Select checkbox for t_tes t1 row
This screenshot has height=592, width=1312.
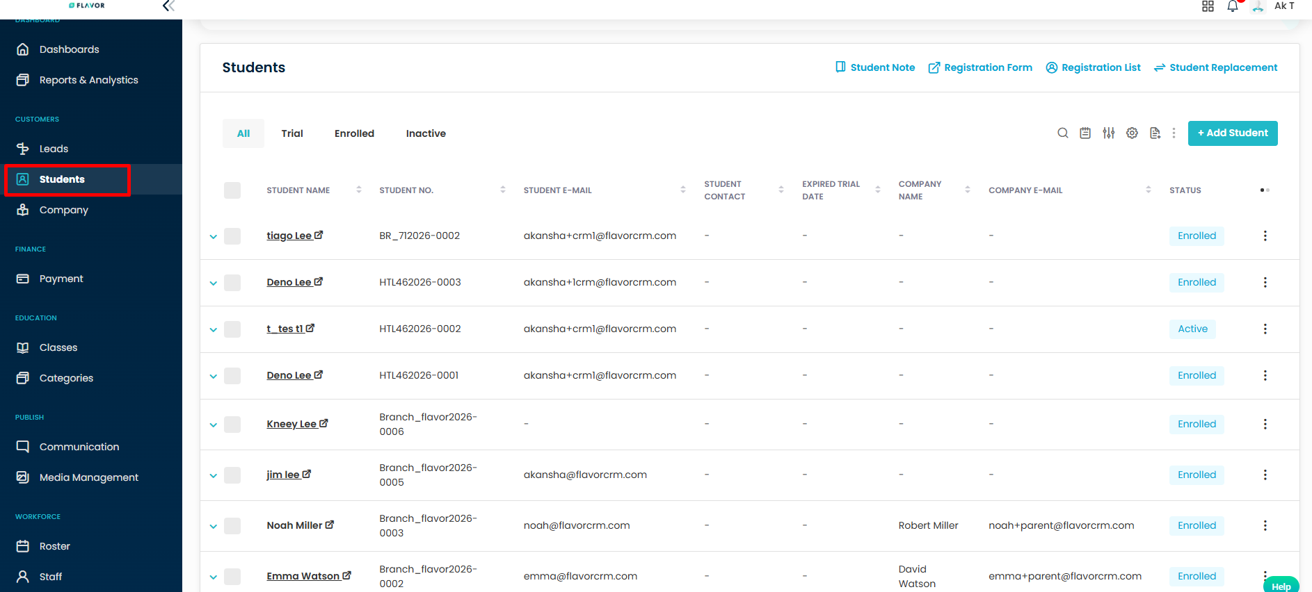tap(232, 329)
